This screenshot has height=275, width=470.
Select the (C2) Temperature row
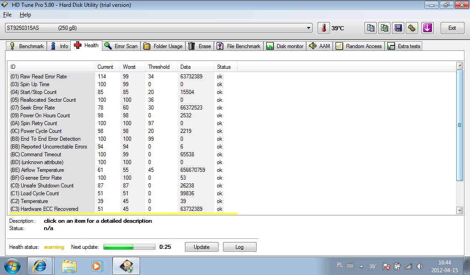pos(123,201)
